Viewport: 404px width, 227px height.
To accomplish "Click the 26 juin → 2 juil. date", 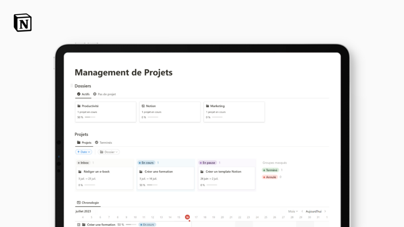I will pos(209,179).
